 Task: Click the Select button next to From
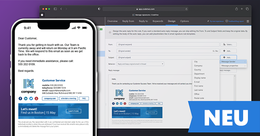229,44
